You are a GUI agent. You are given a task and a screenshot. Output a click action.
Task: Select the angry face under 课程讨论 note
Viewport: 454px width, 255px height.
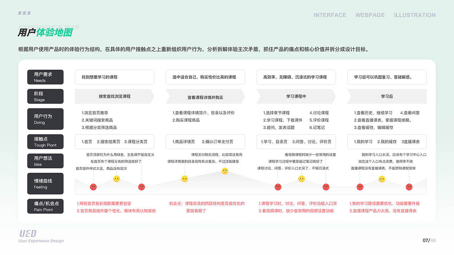tap(277, 187)
